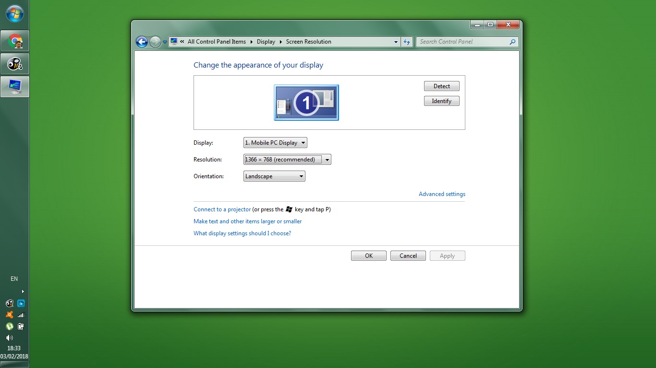Click the OK button
This screenshot has height=368, width=656.
click(x=369, y=256)
